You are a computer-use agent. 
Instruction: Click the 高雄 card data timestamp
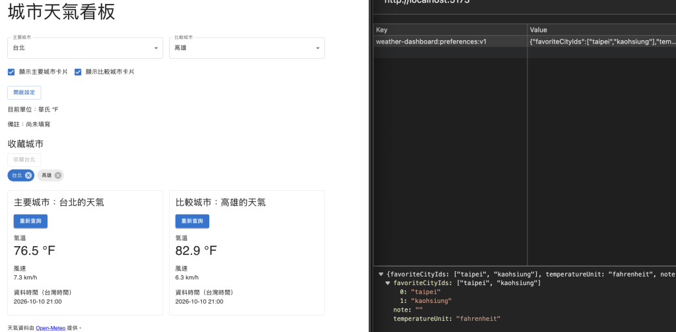pyautogui.click(x=199, y=302)
